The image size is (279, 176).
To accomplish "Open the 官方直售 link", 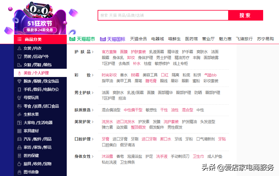I will [109, 52].
